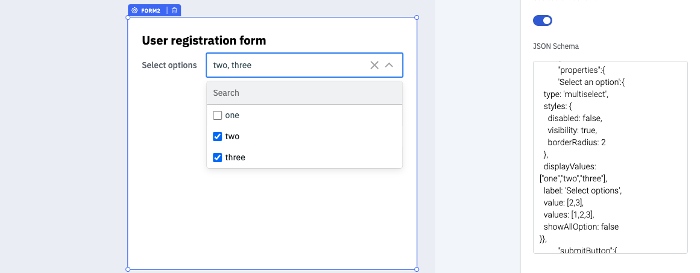Click the dropdown Search field
This screenshot has height=273, width=700.
click(x=304, y=93)
